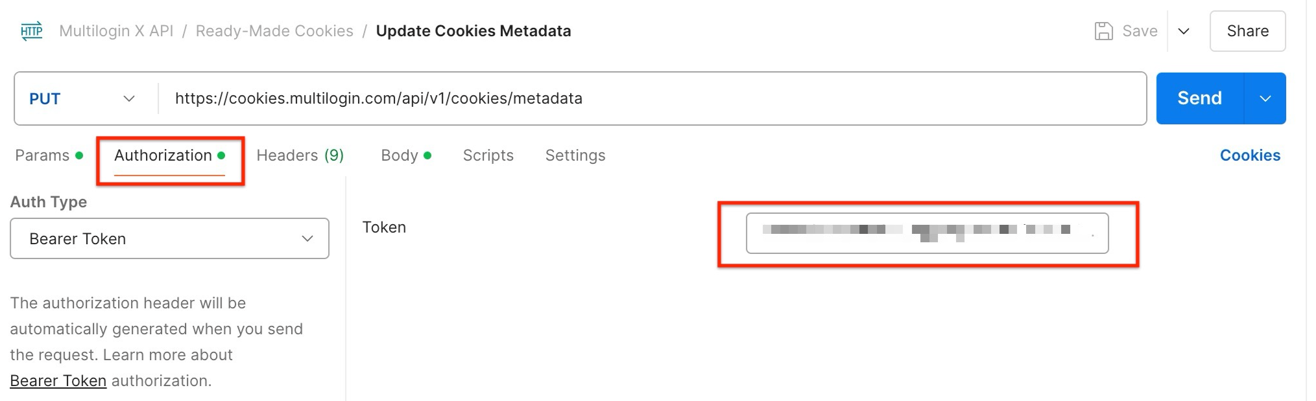The width and height of the screenshot is (1316, 401).
Task: Click the Share button
Action: [1247, 30]
